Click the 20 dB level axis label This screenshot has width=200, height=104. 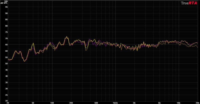click(6, 101)
